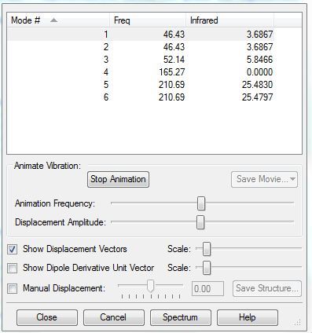Viewport: 312px width, 333px height.
Task: Click the Mode # sort arrow
Action: (53, 20)
